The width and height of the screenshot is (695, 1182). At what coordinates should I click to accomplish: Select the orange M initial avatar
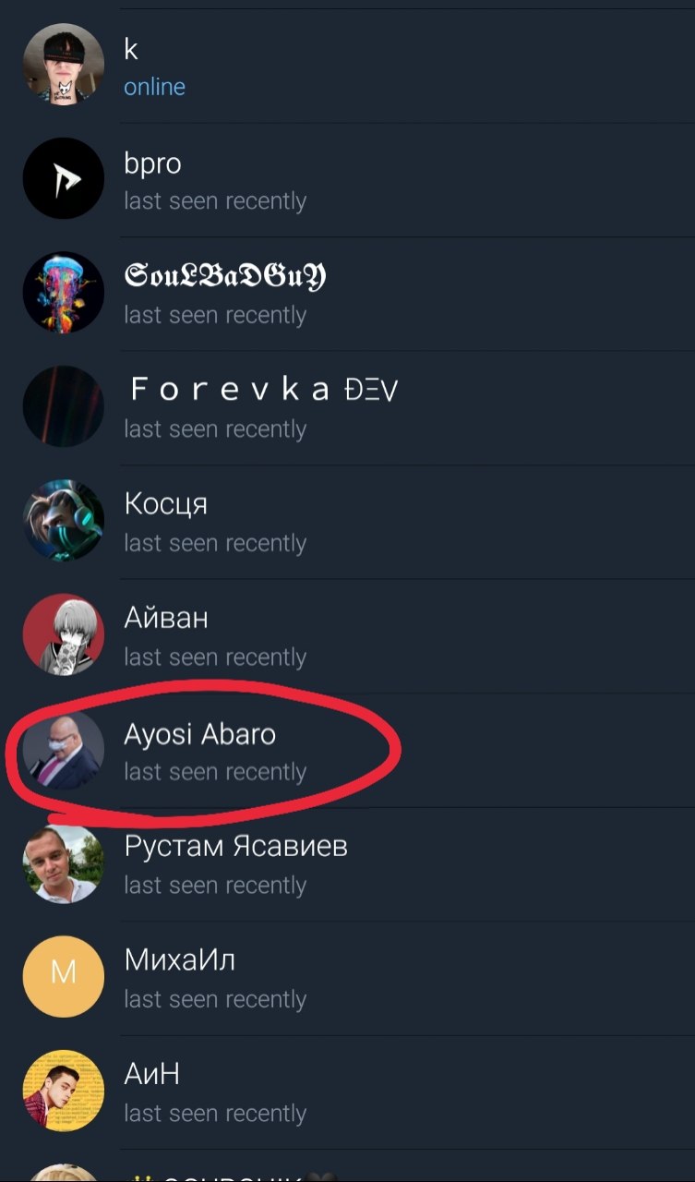pos(63,977)
